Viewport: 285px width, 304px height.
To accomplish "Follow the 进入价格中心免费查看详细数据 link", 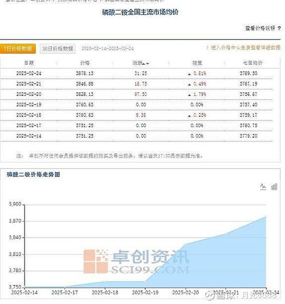I will [x=246, y=47].
